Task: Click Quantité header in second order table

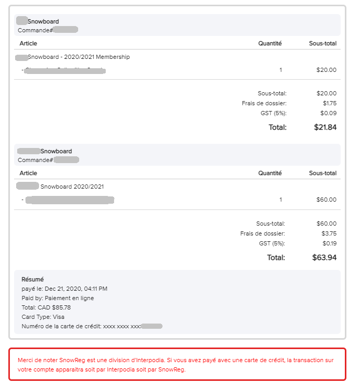Action: tap(270, 173)
